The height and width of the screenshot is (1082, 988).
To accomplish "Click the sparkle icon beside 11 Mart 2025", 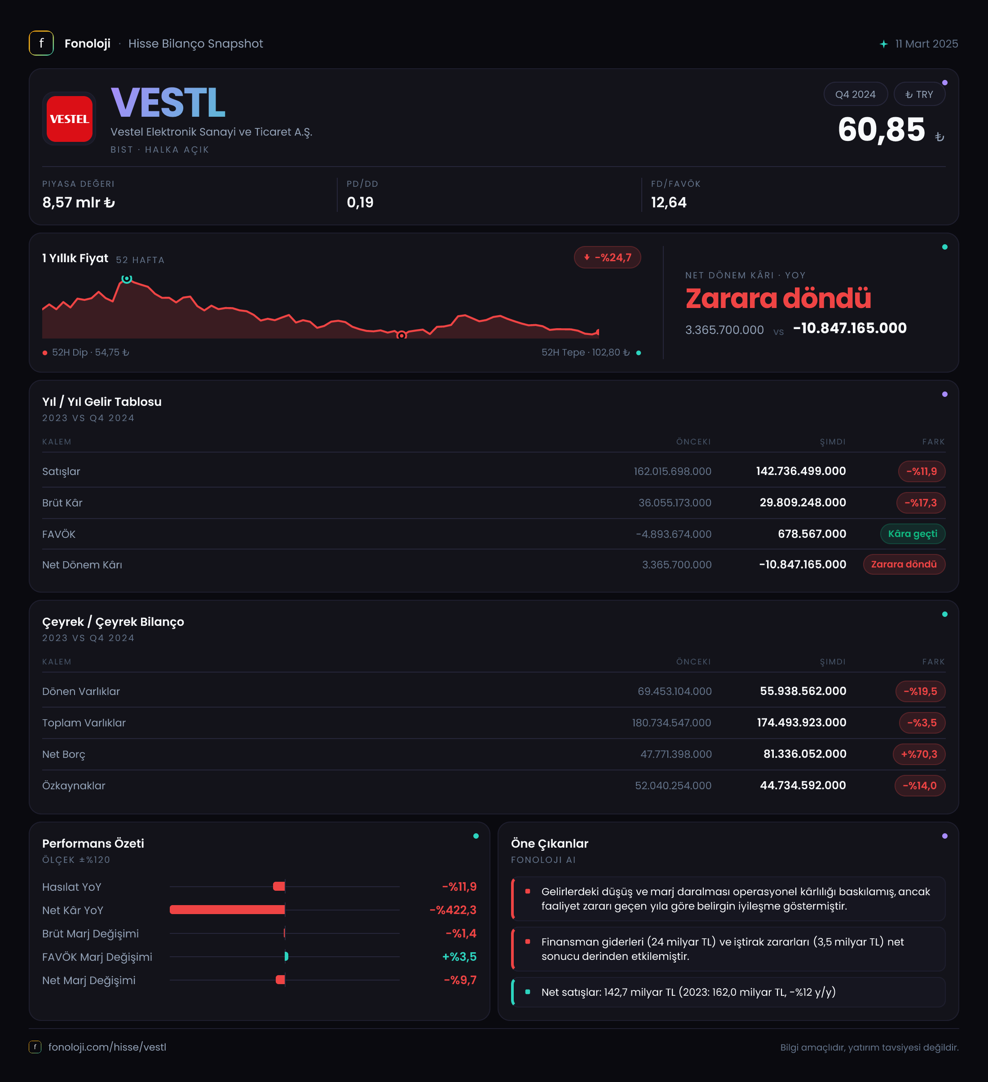I will pos(884,44).
